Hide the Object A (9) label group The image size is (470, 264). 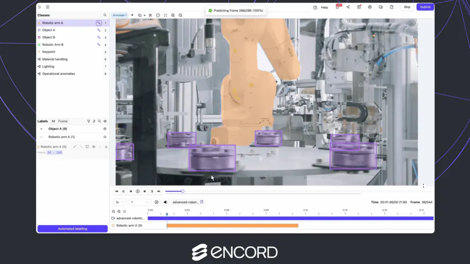[105, 129]
